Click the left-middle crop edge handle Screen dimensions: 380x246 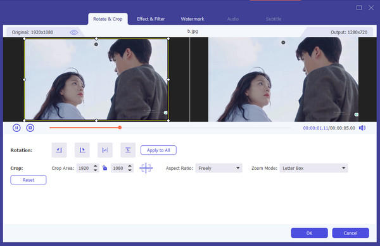24,80
